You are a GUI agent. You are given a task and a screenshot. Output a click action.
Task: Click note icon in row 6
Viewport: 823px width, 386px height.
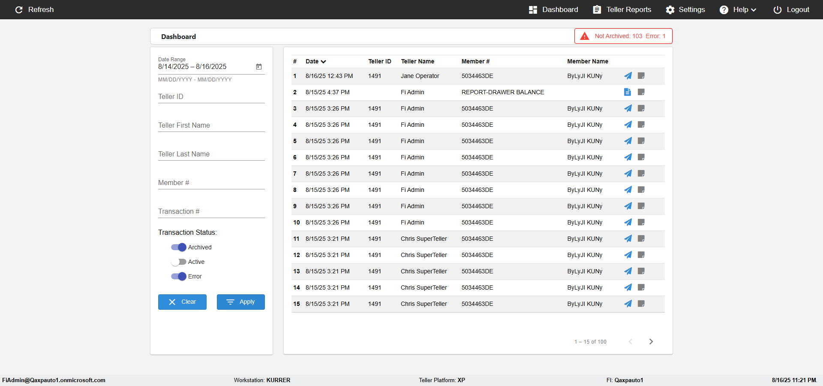641,157
